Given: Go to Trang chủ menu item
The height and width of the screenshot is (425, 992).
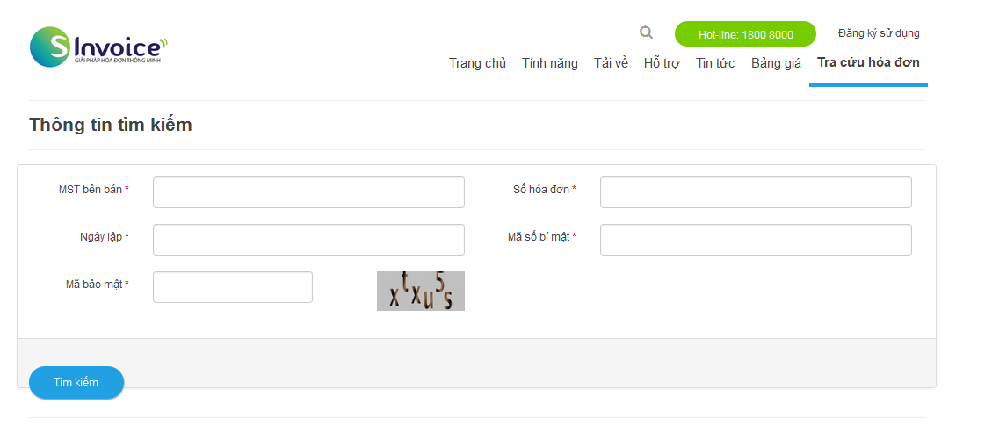Looking at the screenshot, I should click(x=477, y=63).
